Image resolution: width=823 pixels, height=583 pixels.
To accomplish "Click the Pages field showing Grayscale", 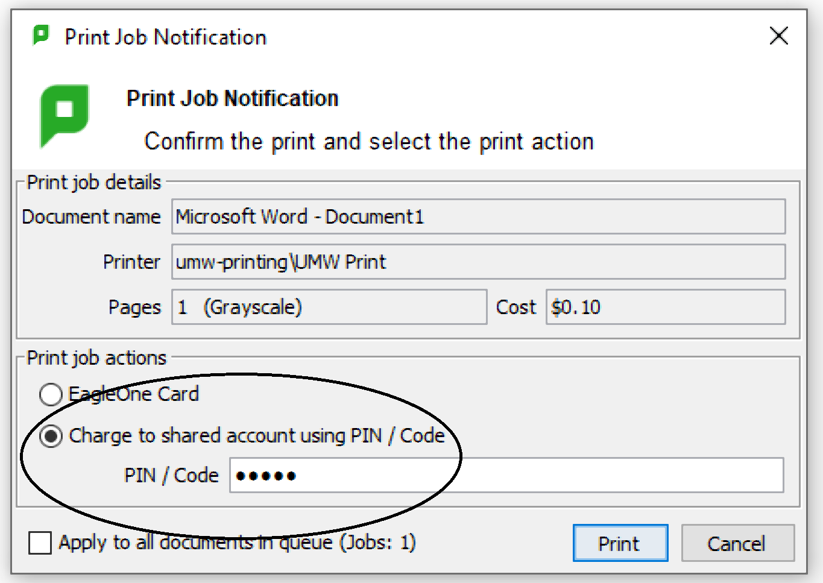I will tap(329, 307).
